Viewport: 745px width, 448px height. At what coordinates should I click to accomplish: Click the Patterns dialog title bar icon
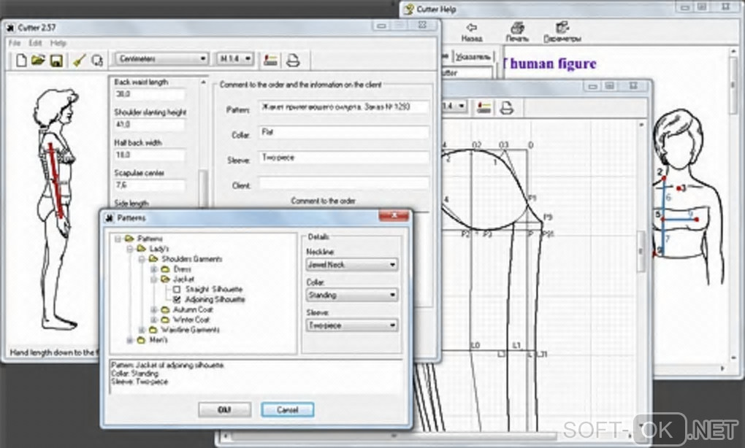click(110, 218)
